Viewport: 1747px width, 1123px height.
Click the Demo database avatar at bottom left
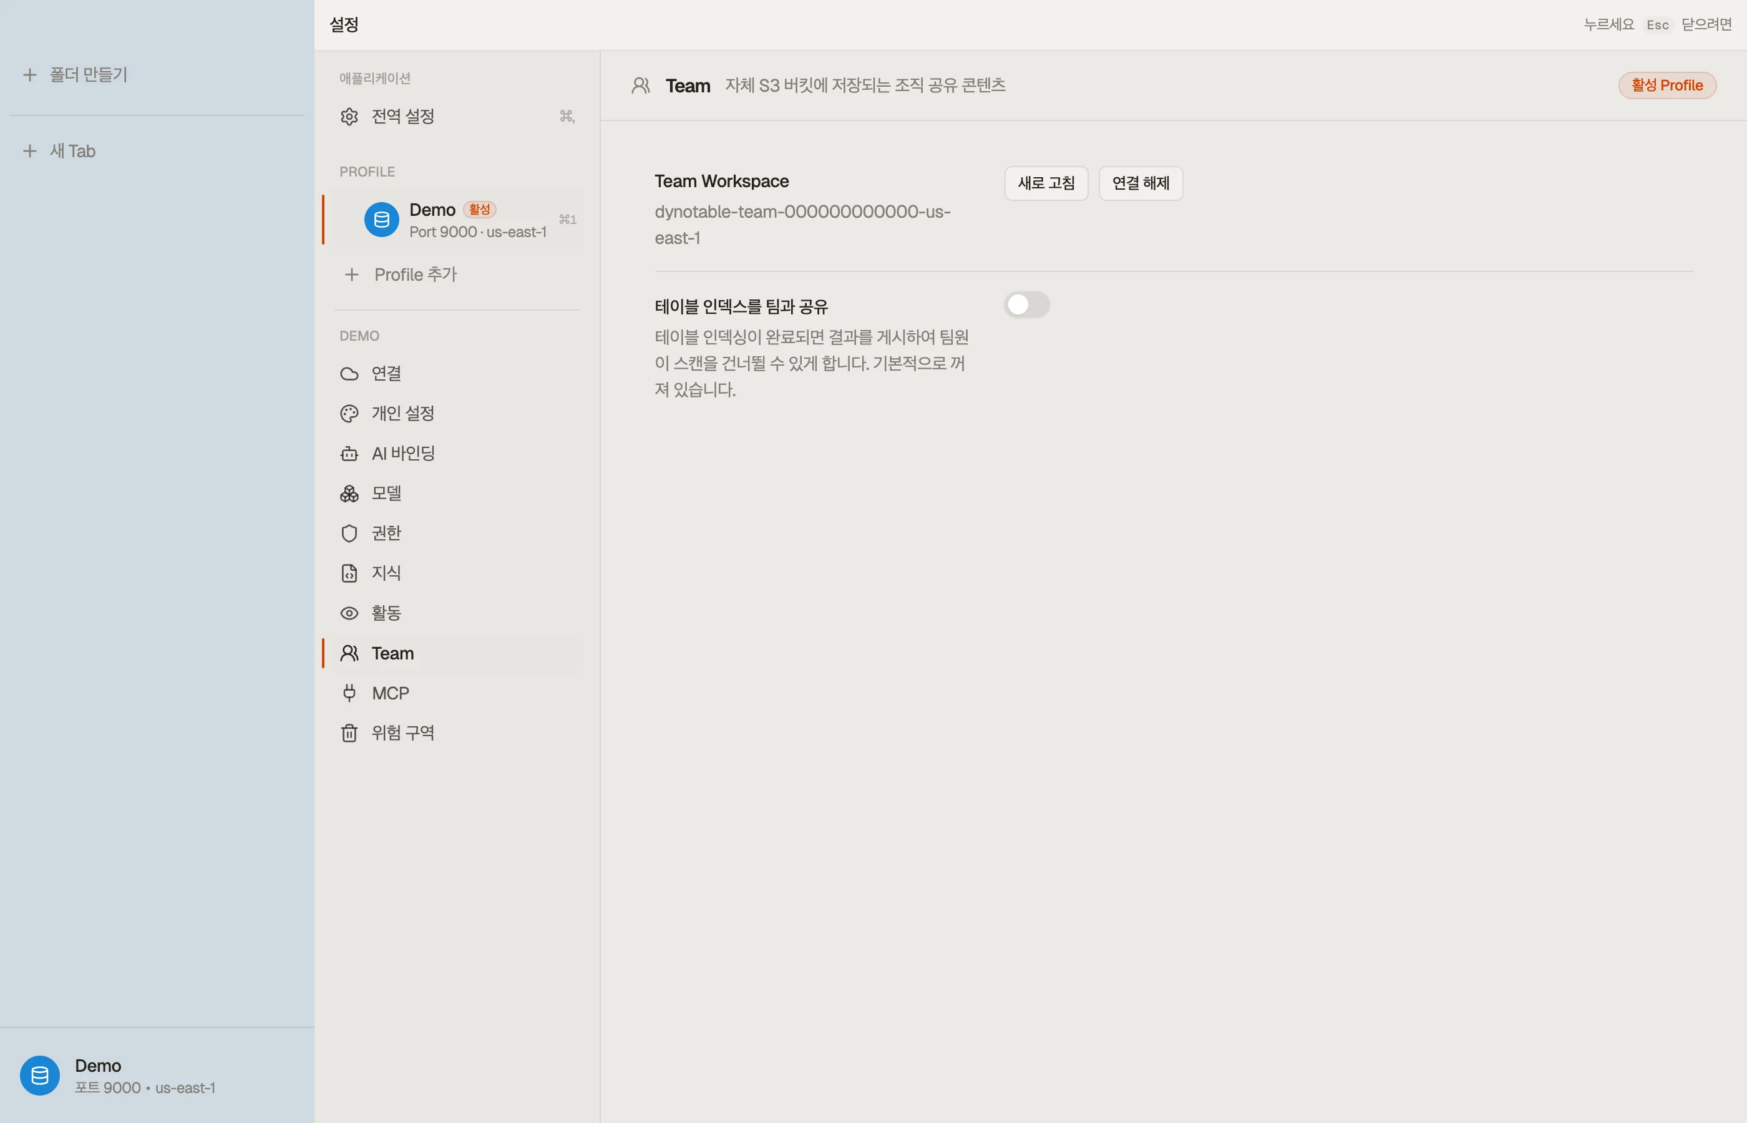click(x=40, y=1076)
